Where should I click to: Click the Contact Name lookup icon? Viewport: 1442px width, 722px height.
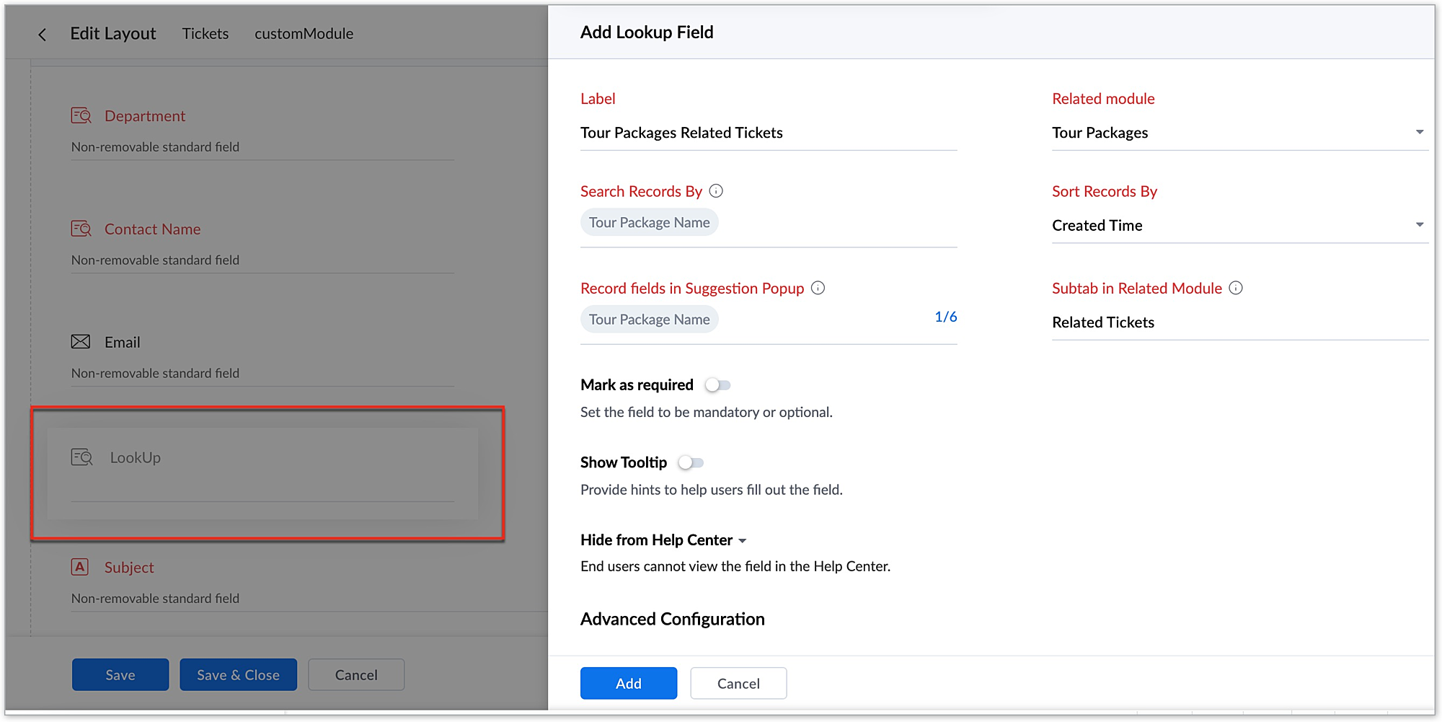(x=81, y=229)
